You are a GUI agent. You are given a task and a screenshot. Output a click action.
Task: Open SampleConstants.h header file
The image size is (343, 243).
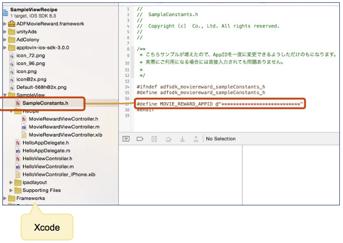[x=45, y=103]
